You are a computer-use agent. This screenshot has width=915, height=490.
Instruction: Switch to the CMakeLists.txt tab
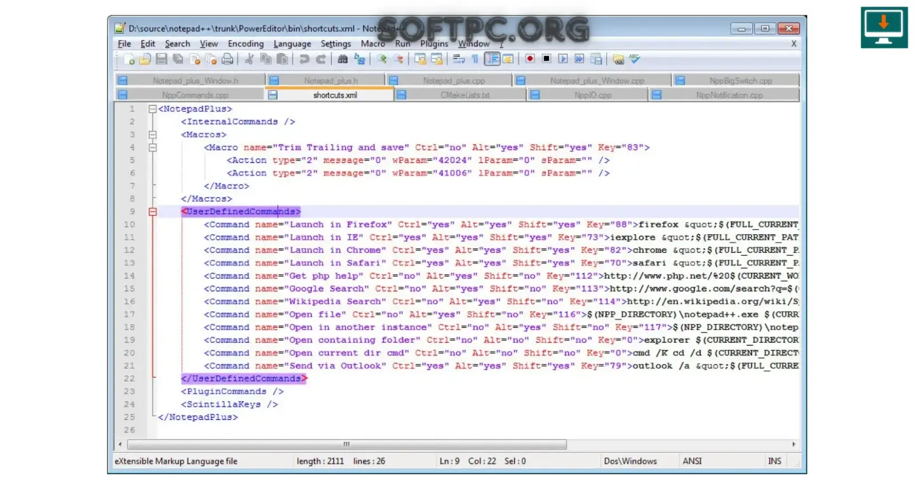[x=460, y=95]
